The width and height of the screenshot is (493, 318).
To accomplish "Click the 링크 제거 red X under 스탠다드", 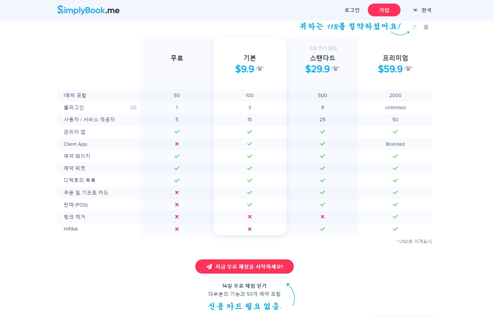I will click(322, 217).
